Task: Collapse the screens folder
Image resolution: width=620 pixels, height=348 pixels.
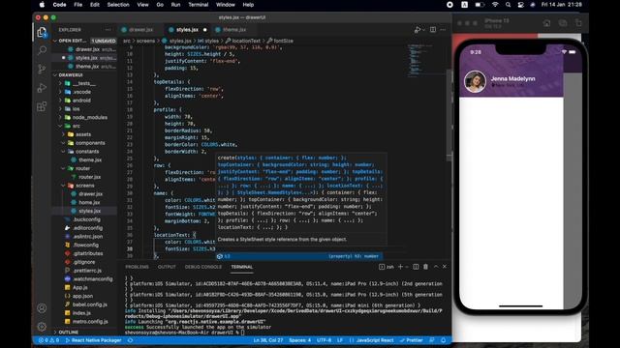Action: point(85,186)
